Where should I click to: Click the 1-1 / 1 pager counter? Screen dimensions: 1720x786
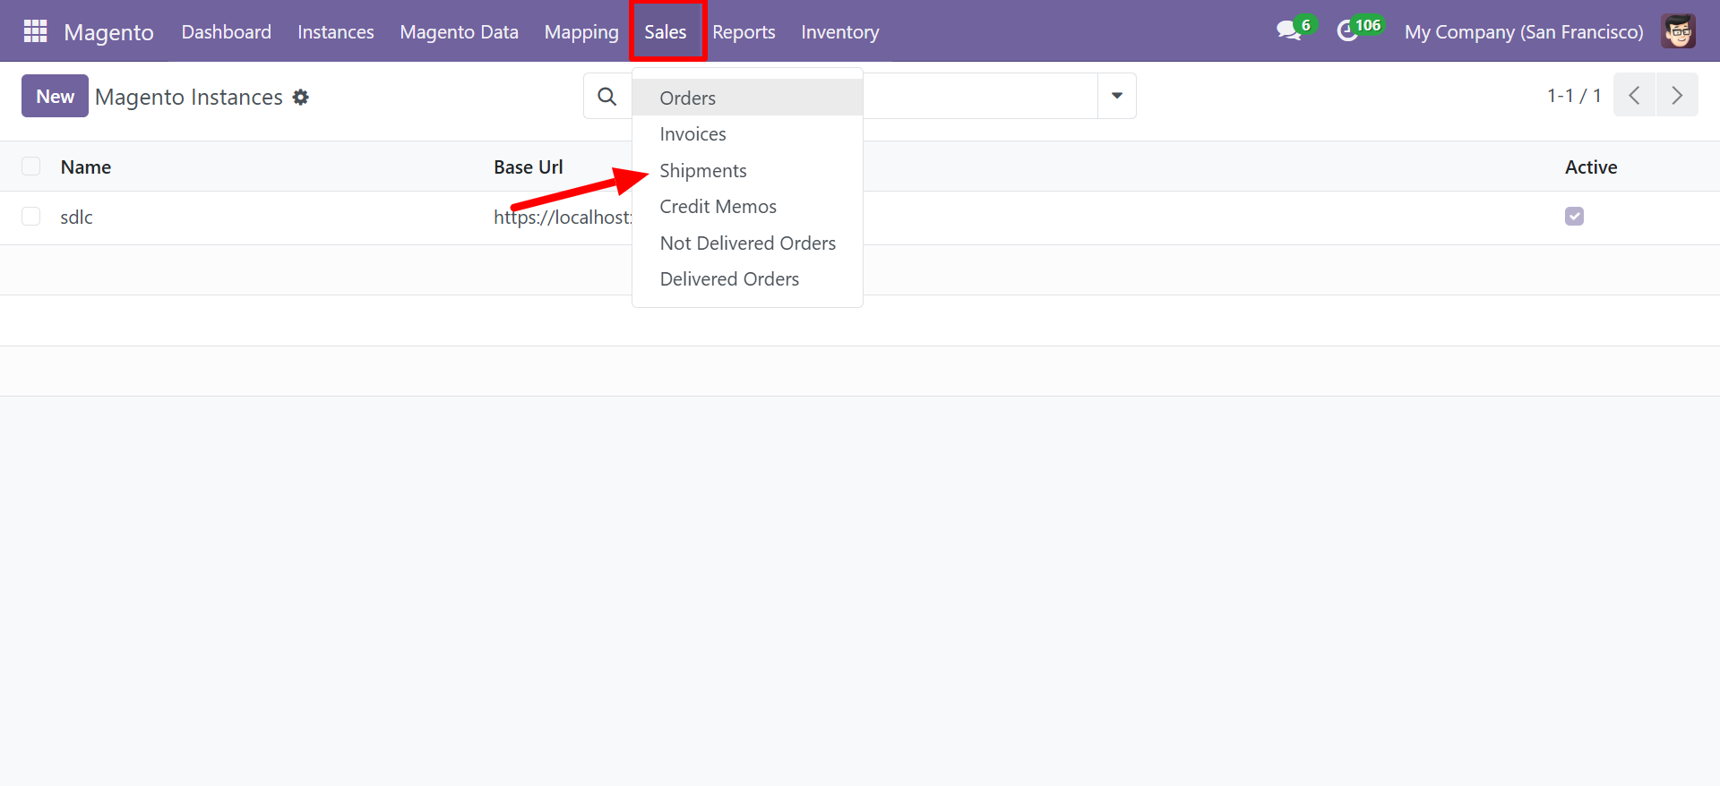click(1573, 95)
